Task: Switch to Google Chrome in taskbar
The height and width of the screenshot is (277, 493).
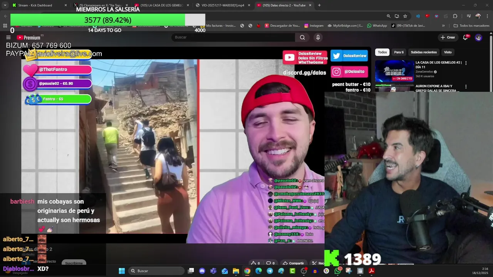Action: (x=247, y=271)
